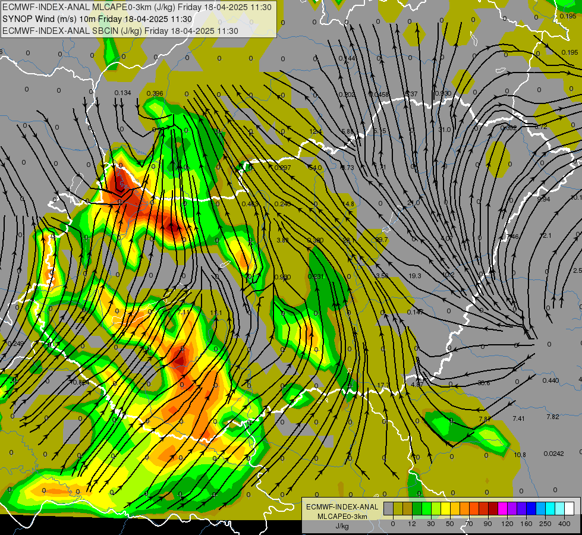
Task: Pick the purple legend swatch
Action: (x=512, y=508)
